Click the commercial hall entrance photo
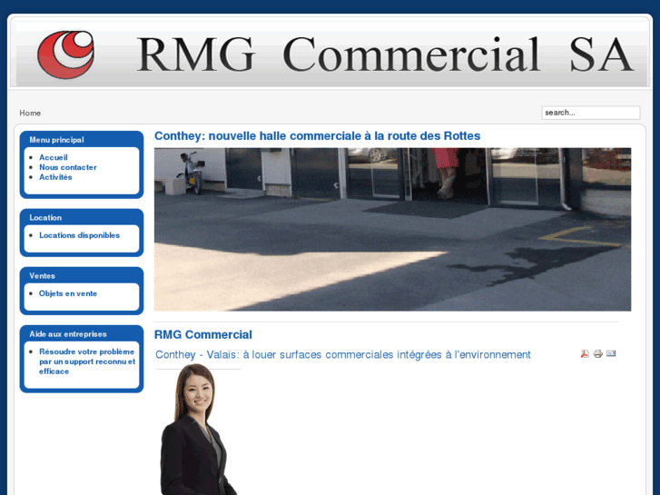This screenshot has height=495, width=660. tap(392, 229)
